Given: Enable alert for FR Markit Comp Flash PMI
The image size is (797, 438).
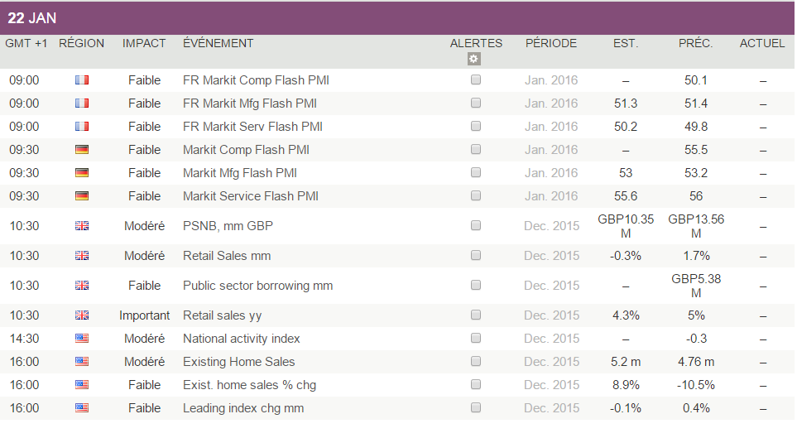Looking at the screenshot, I should (476, 80).
